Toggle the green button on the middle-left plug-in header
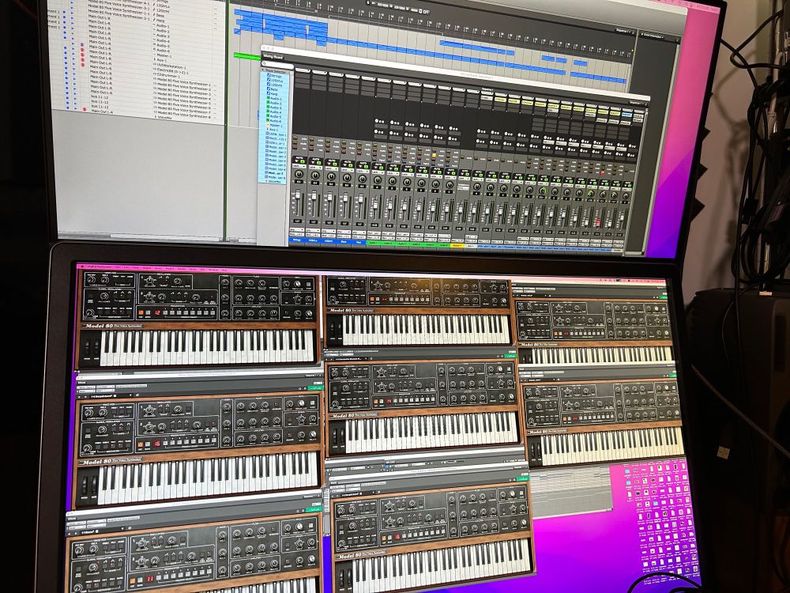The height and width of the screenshot is (593, 790). point(316,387)
